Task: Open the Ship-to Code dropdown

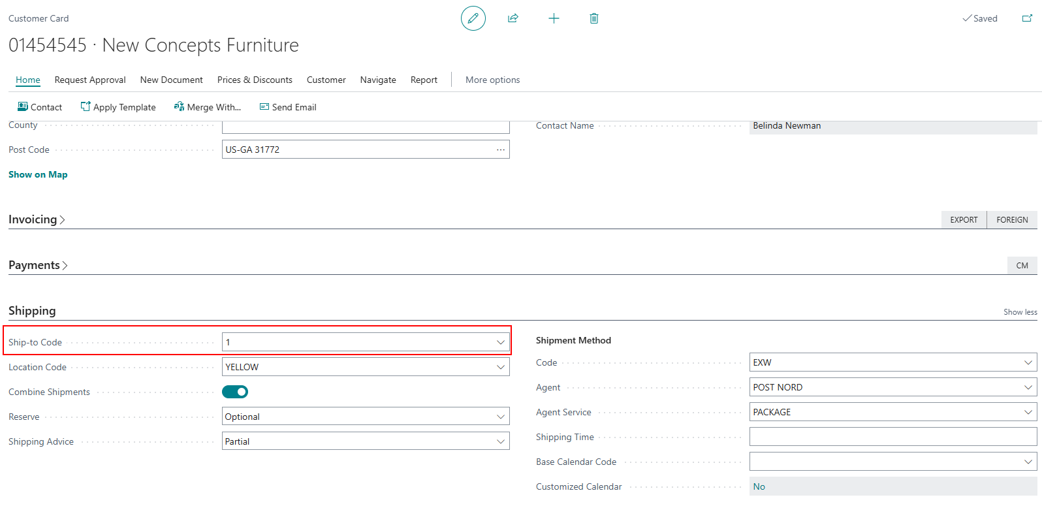Action: click(x=501, y=342)
